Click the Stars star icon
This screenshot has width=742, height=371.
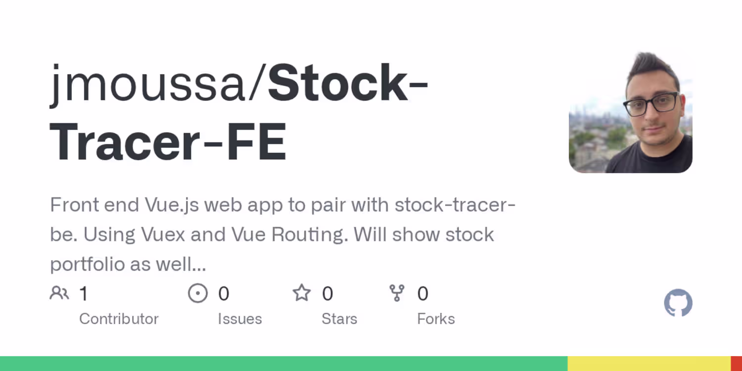coord(302,293)
